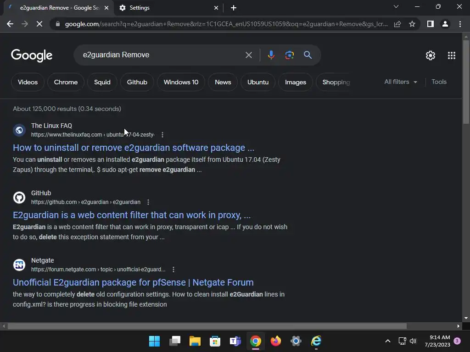This screenshot has height=352, width=470.
Task: Switch to Images results
Action: [295, 82]
